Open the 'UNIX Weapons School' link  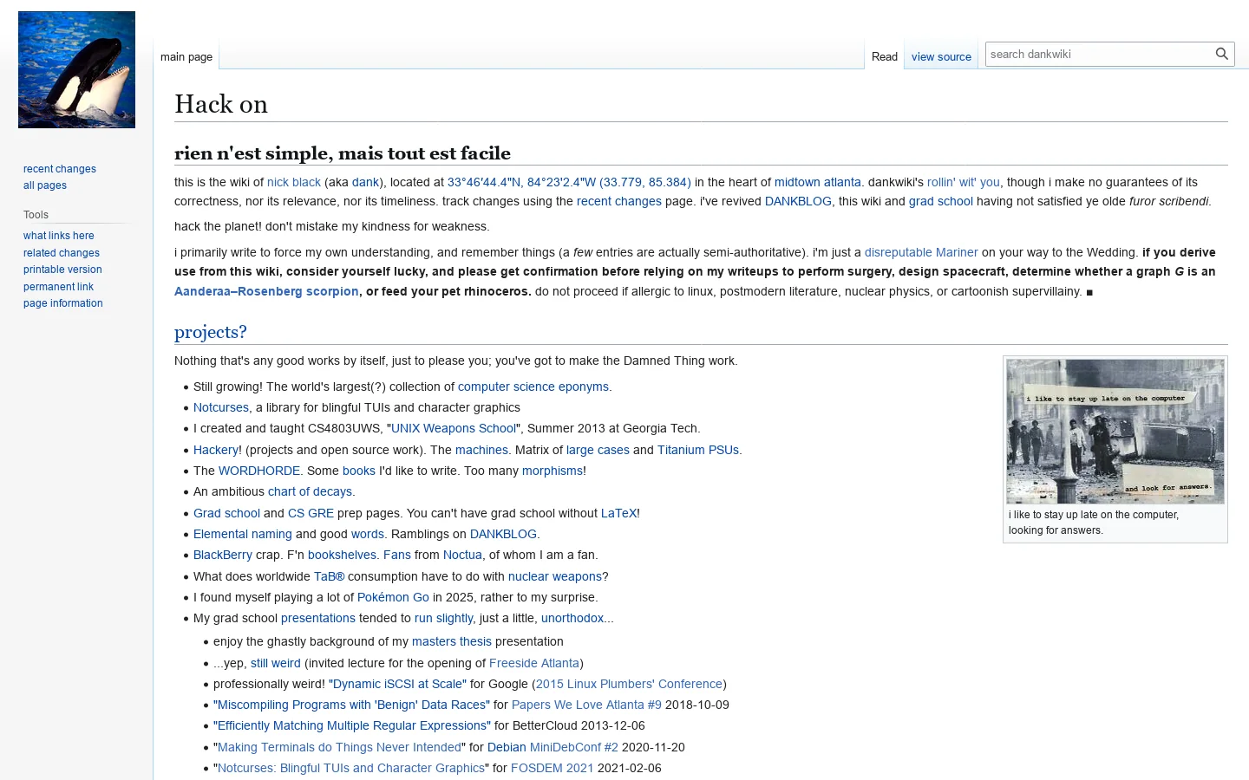coord(454,428)
